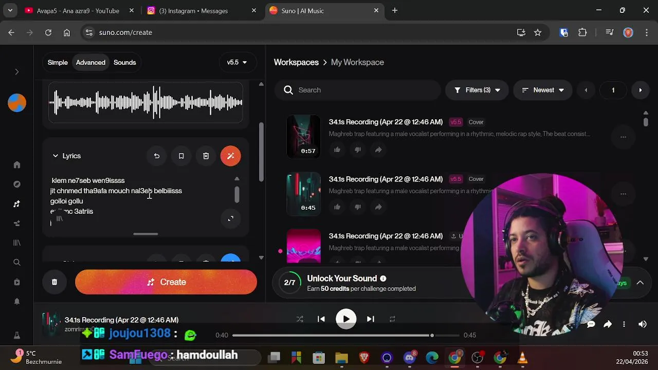This screenshot has width=658, height=370.
Task: Open the Workspaces breadcrumb link
Action: tap(296, 62)
